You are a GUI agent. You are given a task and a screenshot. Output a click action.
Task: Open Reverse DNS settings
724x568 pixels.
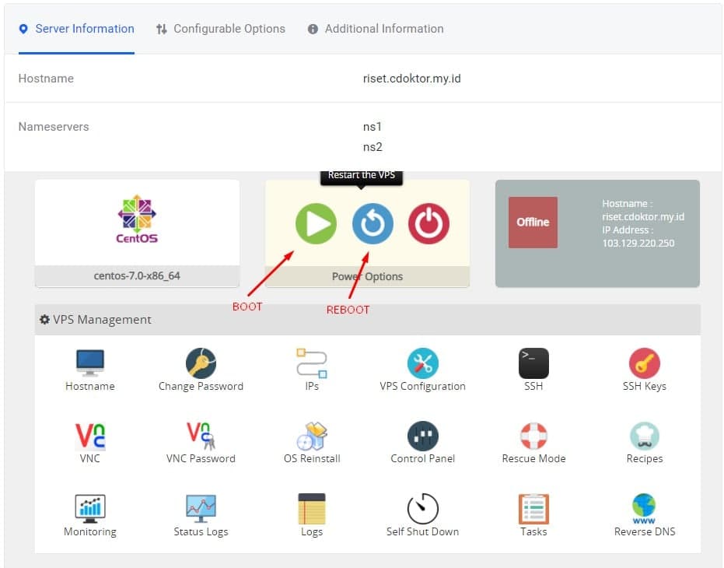tap(644, 509)
